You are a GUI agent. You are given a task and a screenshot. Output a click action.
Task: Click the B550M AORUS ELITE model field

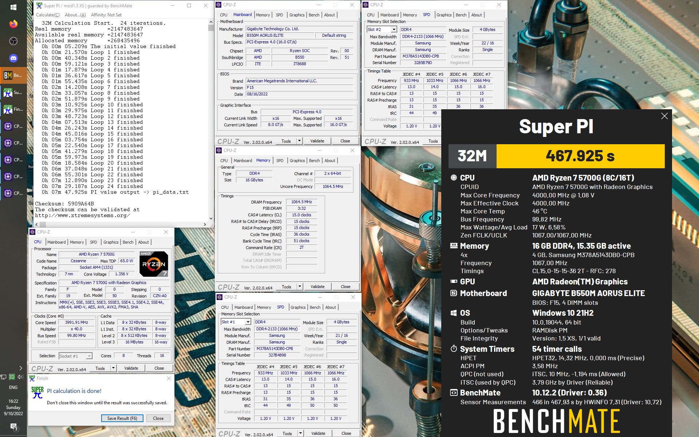(x=280, y=35)
